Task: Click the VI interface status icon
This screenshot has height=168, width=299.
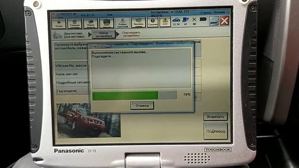Action: click(x=185, y=21)
